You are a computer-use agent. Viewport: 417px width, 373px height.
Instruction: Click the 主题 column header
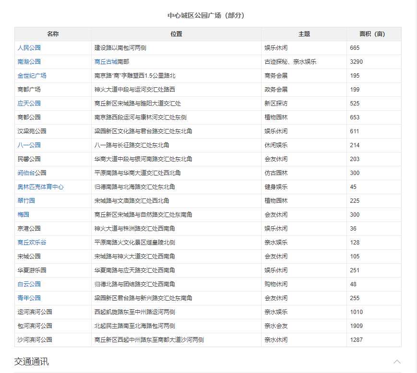304,34
